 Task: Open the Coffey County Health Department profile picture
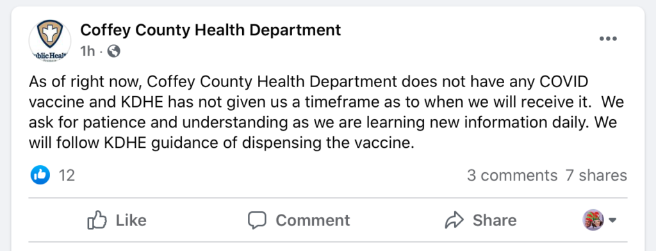pos(50,40)
